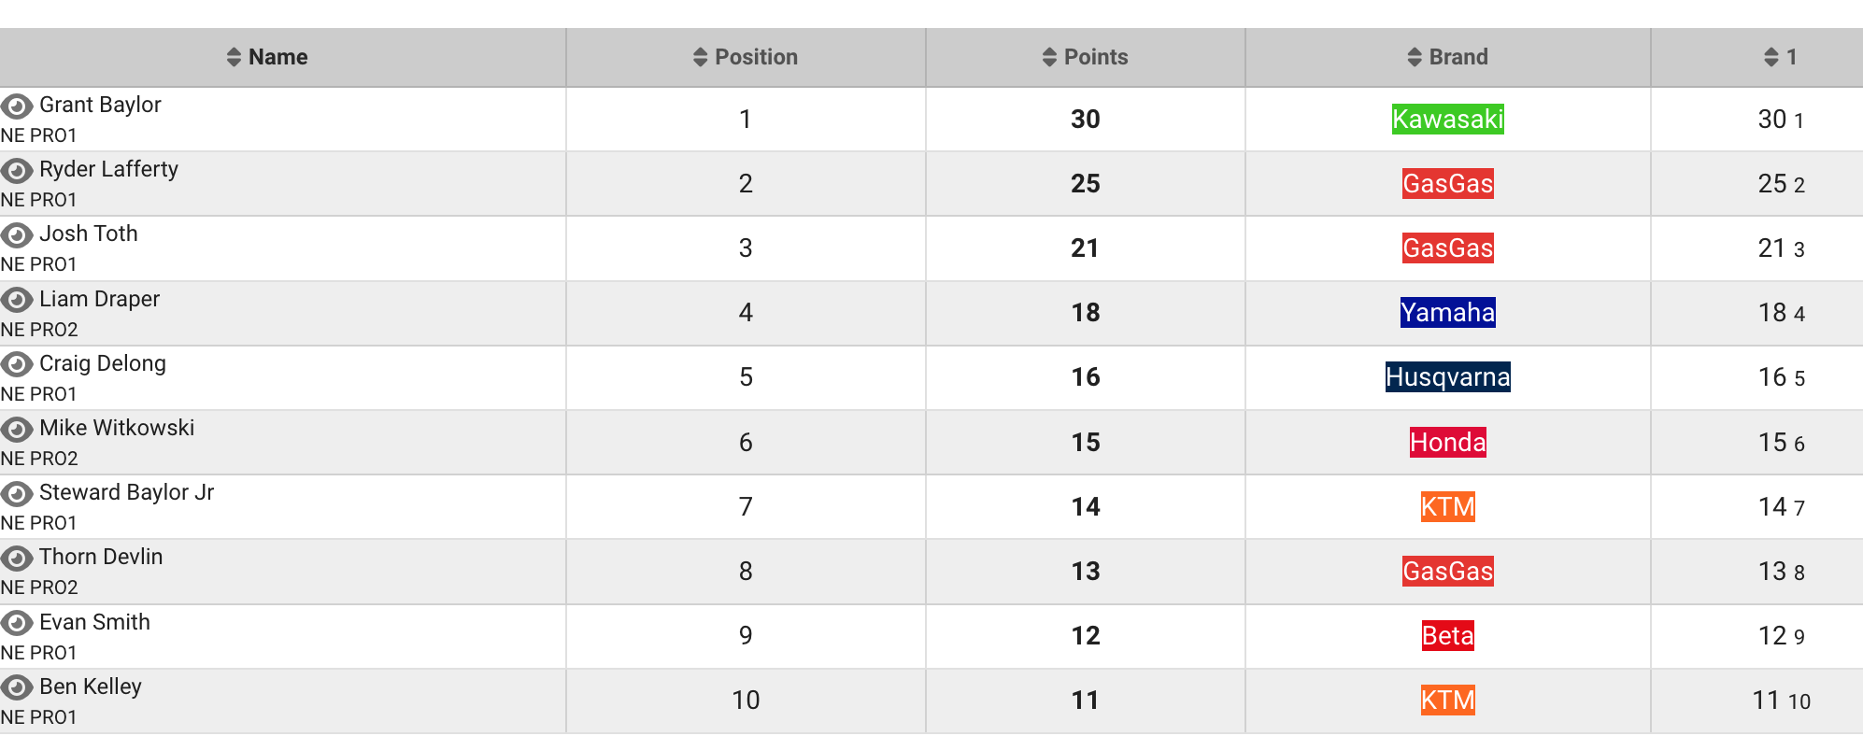Screen dimensions: 1863x736
Task: Click the green Kawasaki brand label
Action: click(1447, 119)
